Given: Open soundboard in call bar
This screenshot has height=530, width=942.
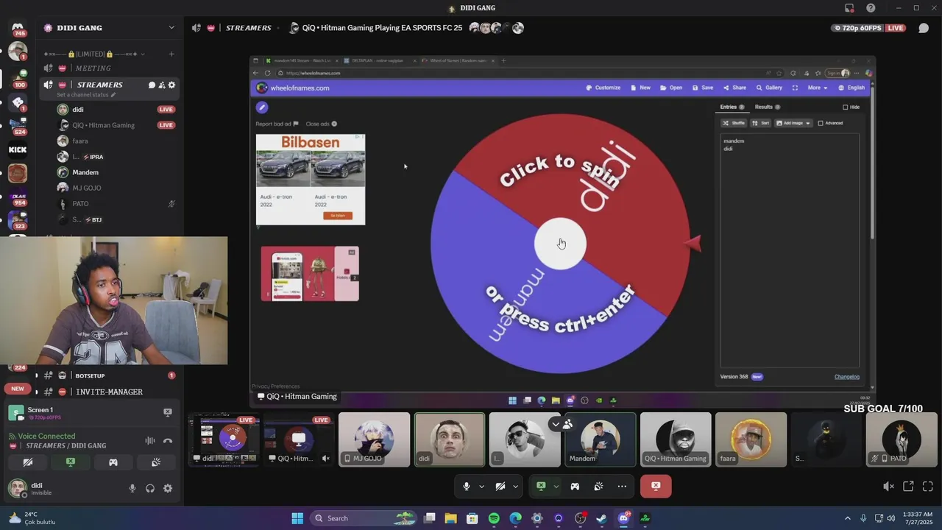Looking at the screenshot, I should click(598, 486).
